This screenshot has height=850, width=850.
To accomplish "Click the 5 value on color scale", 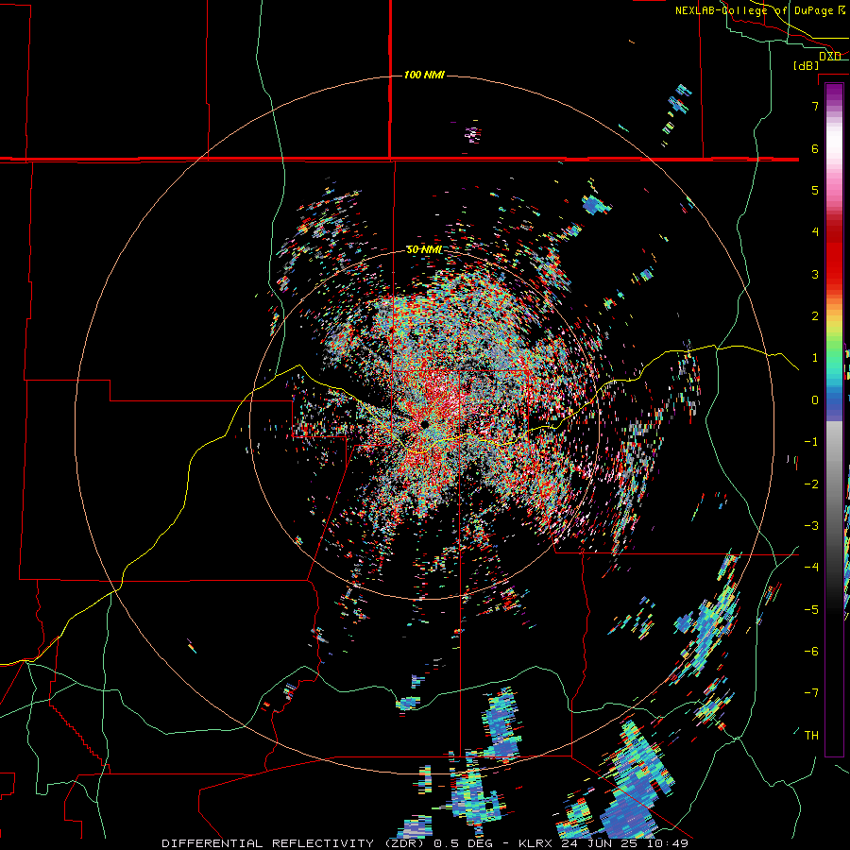I will (815, 190).
